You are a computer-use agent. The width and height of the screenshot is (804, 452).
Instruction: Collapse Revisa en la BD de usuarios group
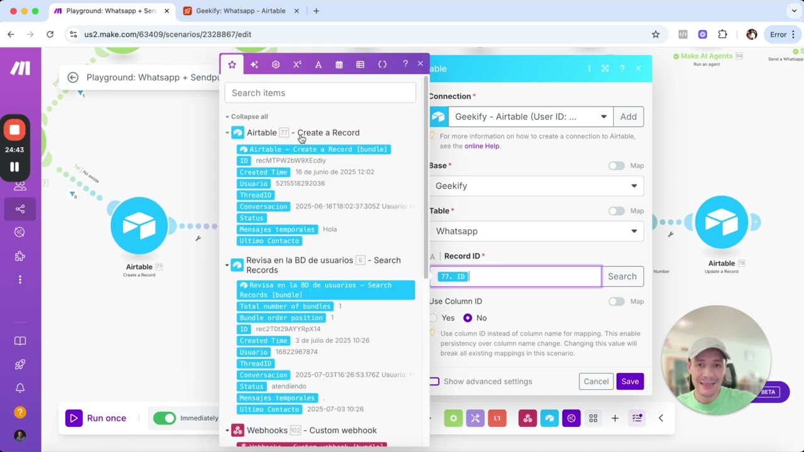point(227,265)
